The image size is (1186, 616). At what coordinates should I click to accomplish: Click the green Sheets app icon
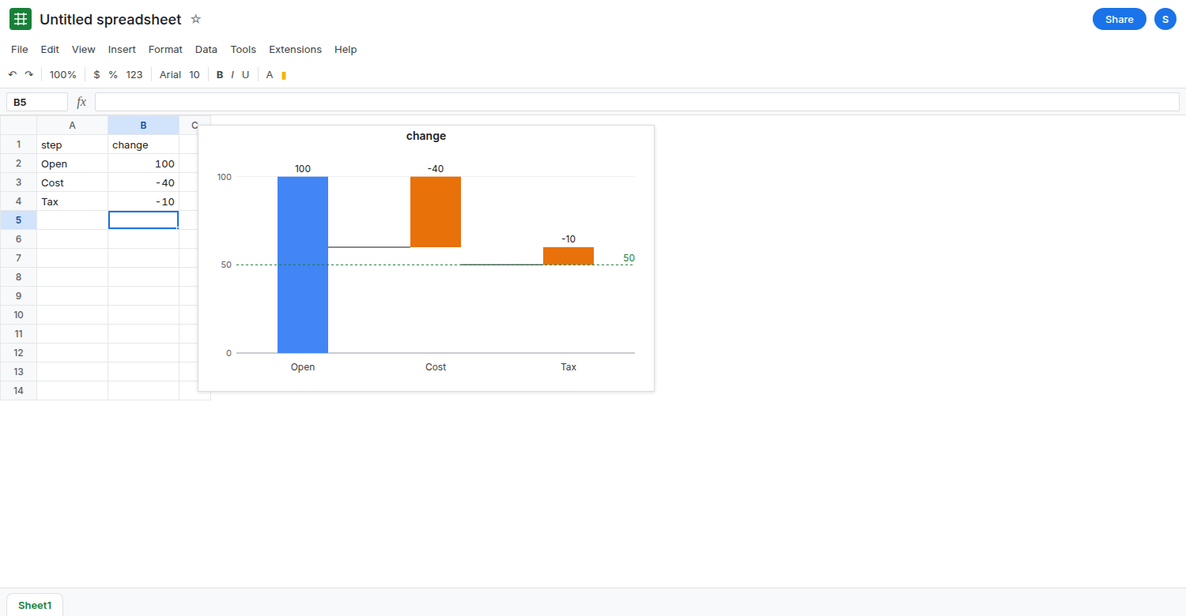(21, 19)
